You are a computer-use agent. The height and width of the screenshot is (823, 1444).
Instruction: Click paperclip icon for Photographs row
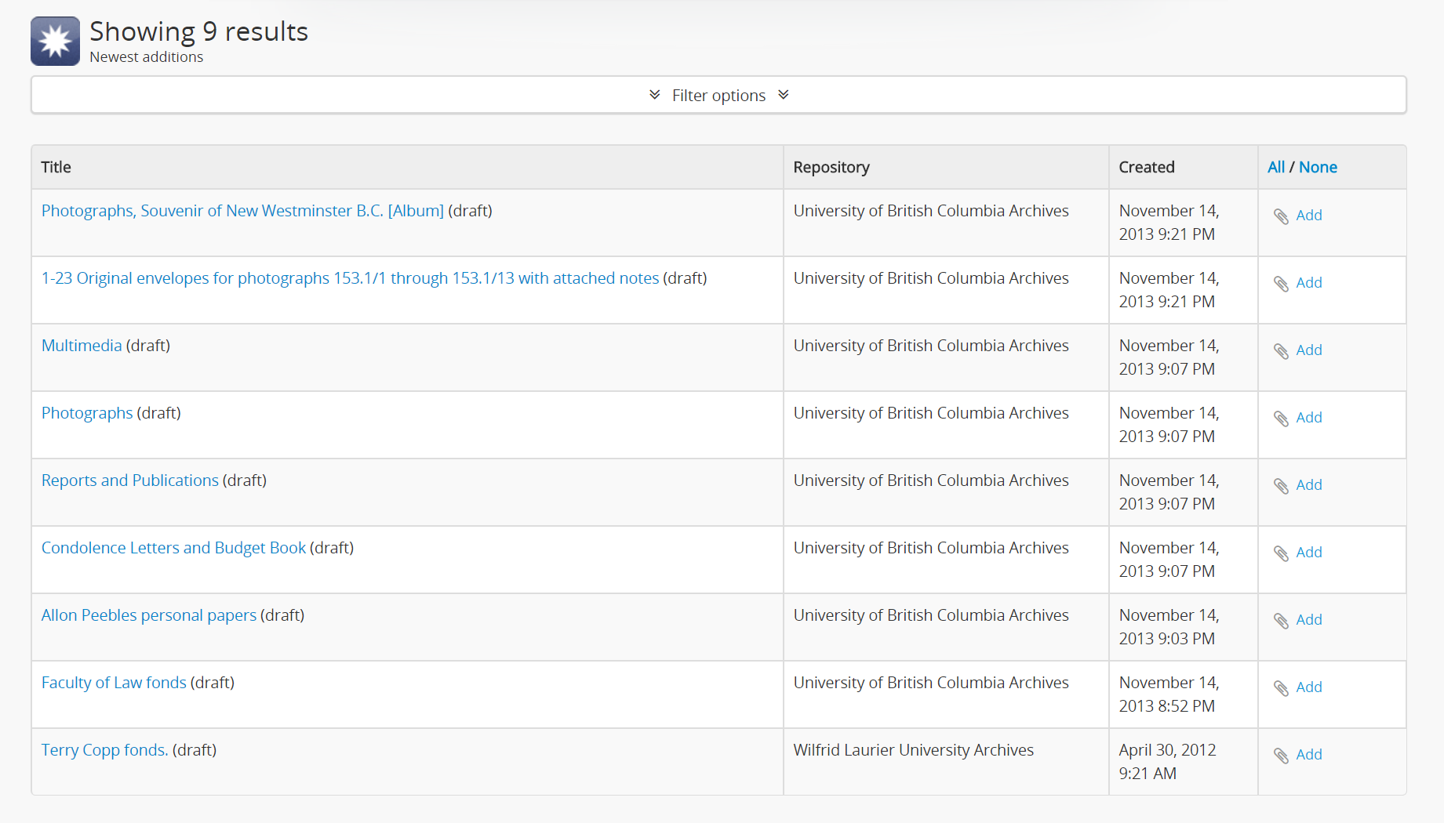pos(1281,419)
